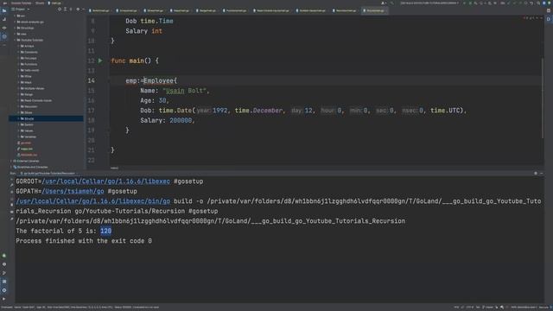The height and width of the screenshot is (311, 553).
Task: Select the Switch folder in tree
Action: coord(29,124)
